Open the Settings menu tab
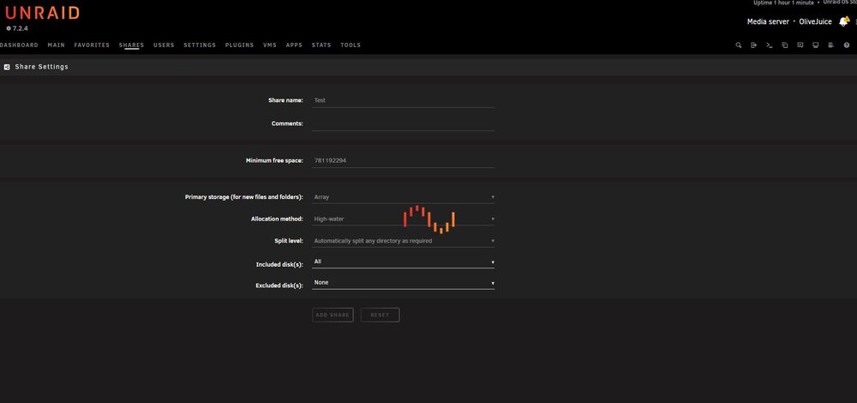This screenshot has width=857, height=403. 200,45
